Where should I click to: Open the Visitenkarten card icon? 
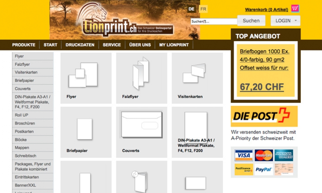point(194,73)
